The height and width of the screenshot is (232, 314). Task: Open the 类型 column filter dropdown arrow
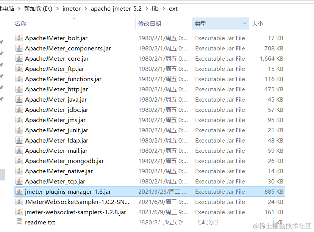tap(245, 24)
